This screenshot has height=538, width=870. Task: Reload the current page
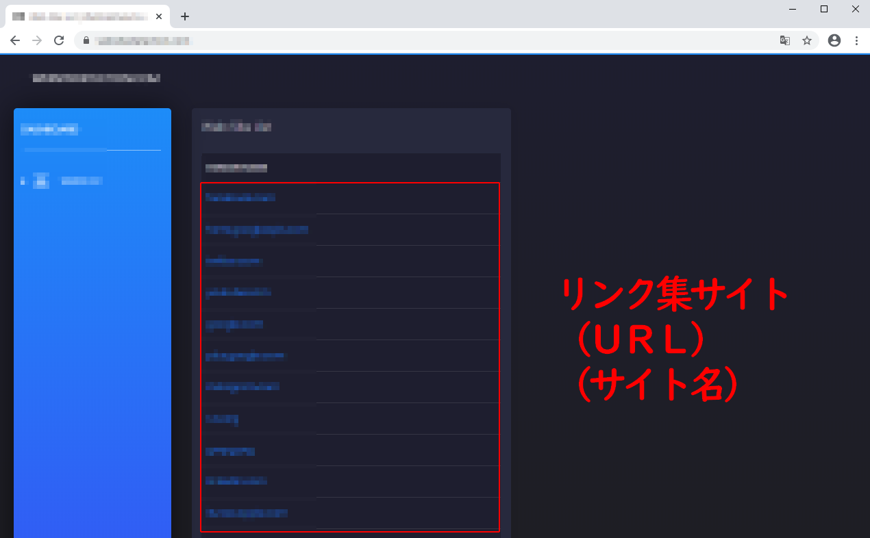[x=59, y=40]
